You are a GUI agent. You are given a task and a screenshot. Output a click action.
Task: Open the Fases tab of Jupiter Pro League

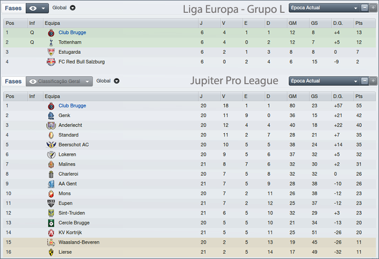[13, 81]
